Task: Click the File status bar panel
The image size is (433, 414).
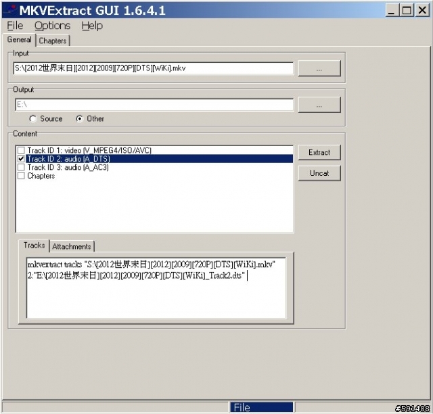Action: click(x=262, y=407)
